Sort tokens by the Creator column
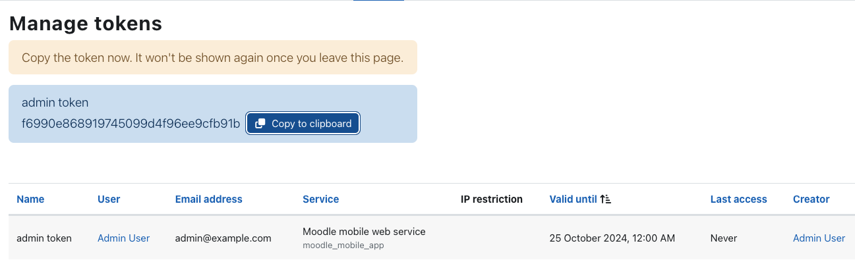The image size is (855, 260). tap(811, 199)
